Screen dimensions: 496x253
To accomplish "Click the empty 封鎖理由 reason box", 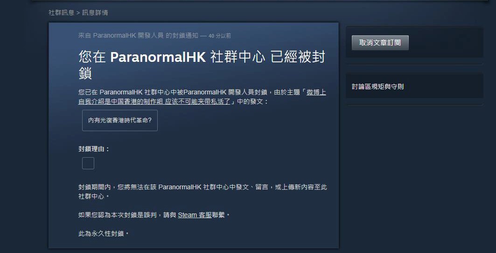I will pos(88,163).
